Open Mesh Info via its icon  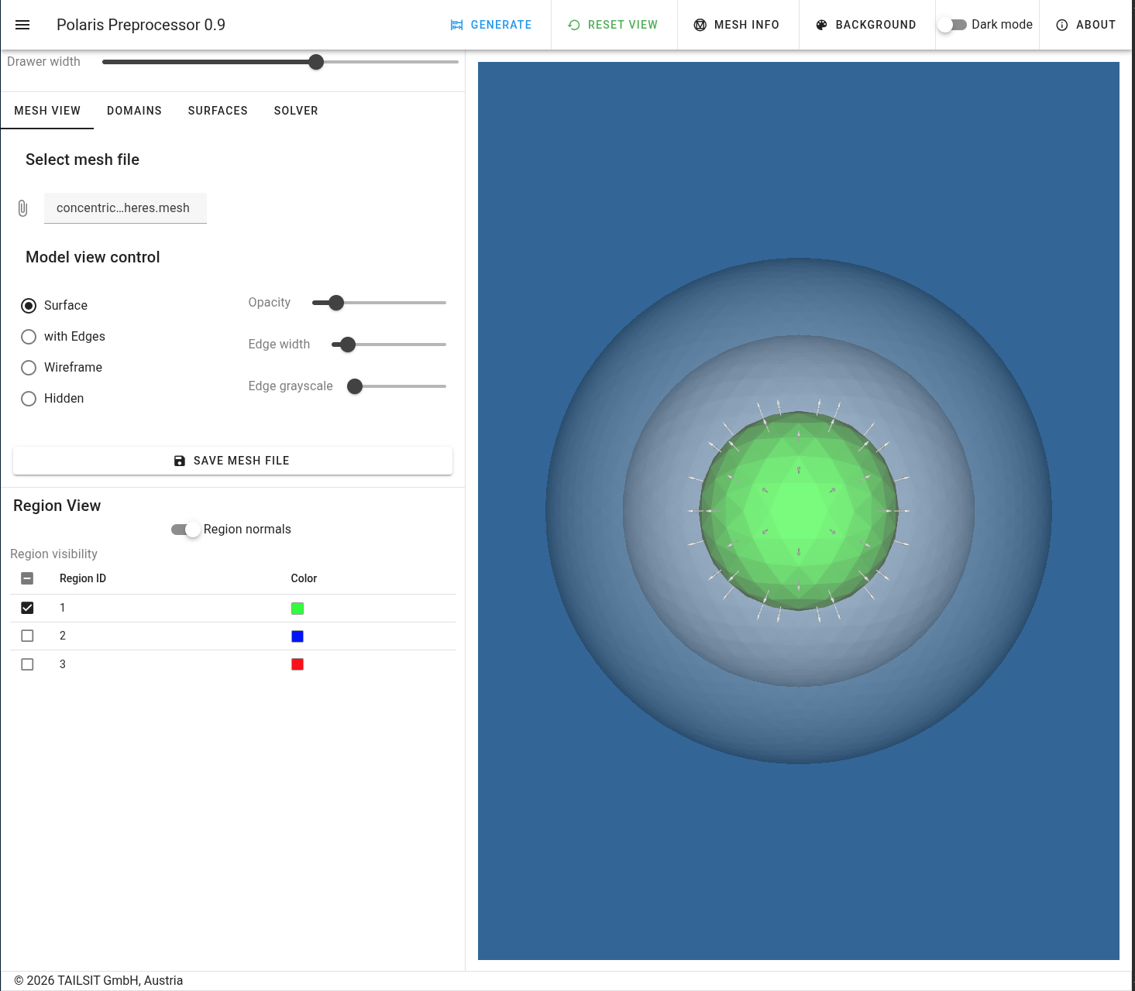700,25
